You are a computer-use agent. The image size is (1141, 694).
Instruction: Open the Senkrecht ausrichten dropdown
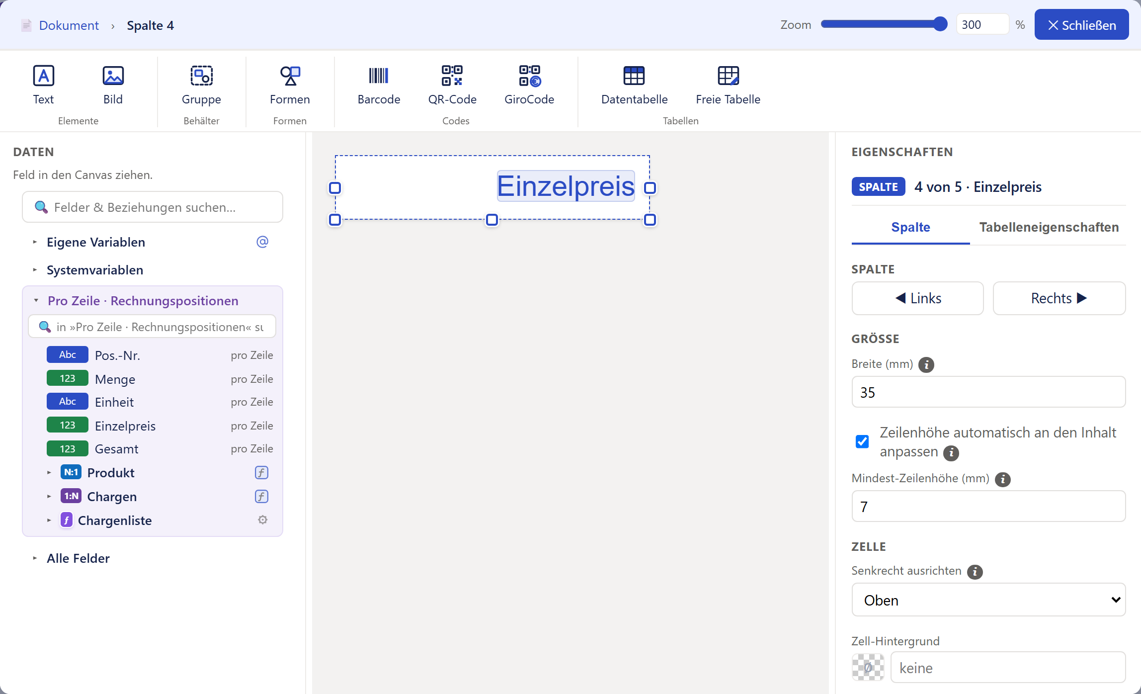pos(988,600)
